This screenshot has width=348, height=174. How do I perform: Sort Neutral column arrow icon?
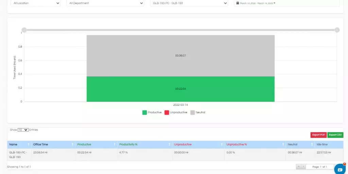pos(312,144)
